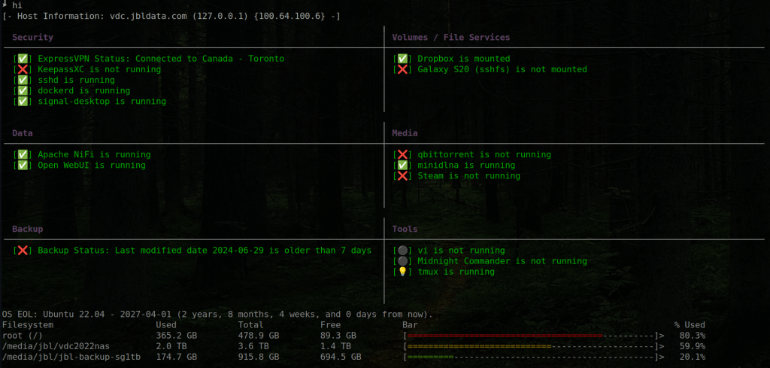The width and height of the screenshot is (770, 368).
Task: Click the red X beside Galaxy S20 (sshfs)
Action: pos(402,69)
